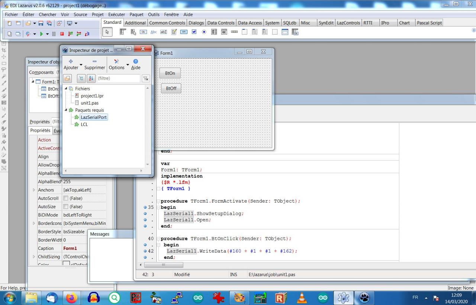
Task: Select the TEdit component (ab| icon)
Action: point(163,32)
